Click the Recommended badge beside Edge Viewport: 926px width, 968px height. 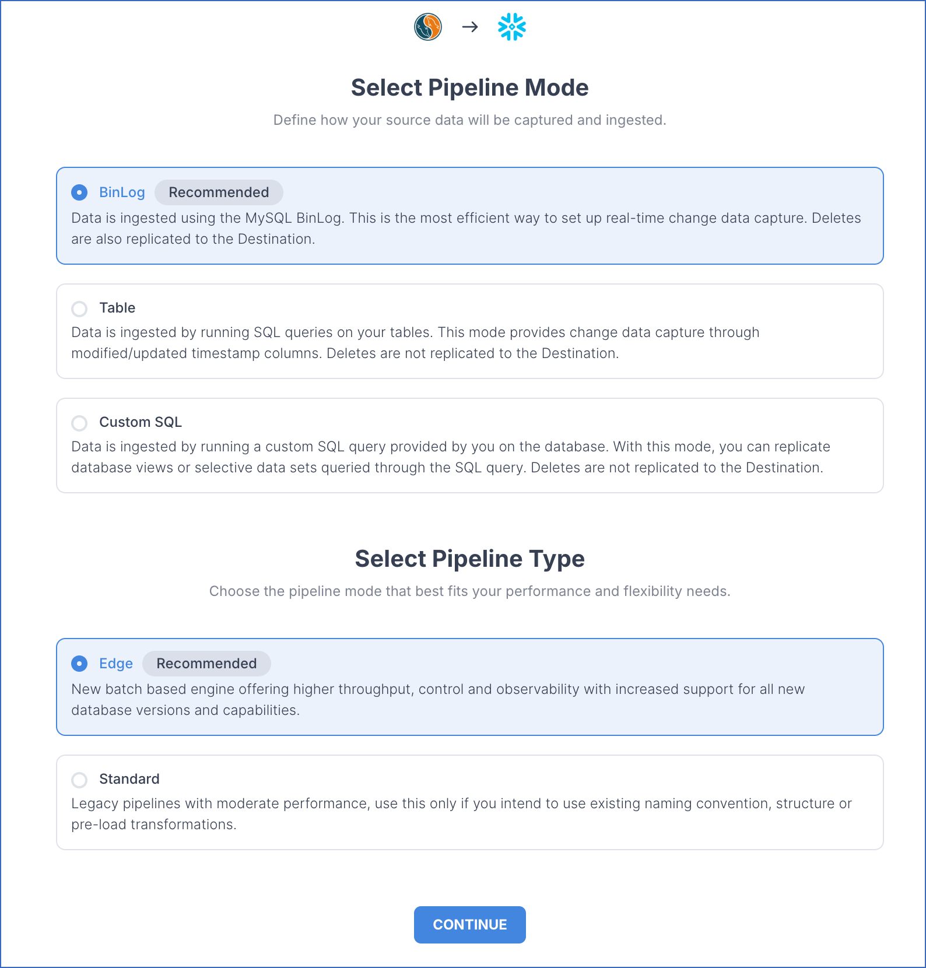pyautogui.click(x=206, y=664)
